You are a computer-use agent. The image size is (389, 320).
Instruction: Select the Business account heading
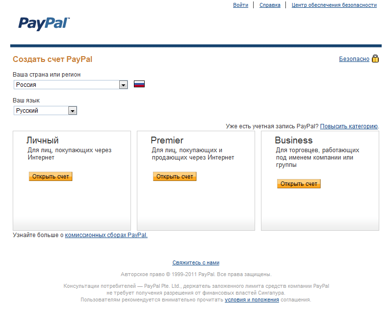[293, 140]
